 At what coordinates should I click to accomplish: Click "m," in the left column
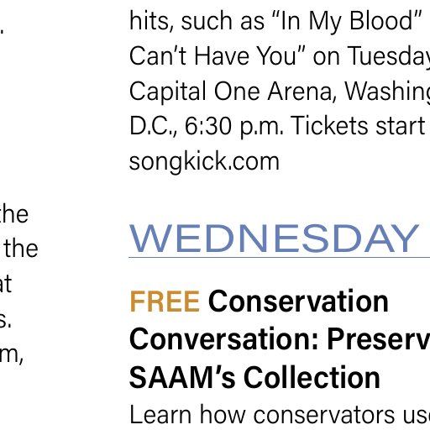coord(11,355)
